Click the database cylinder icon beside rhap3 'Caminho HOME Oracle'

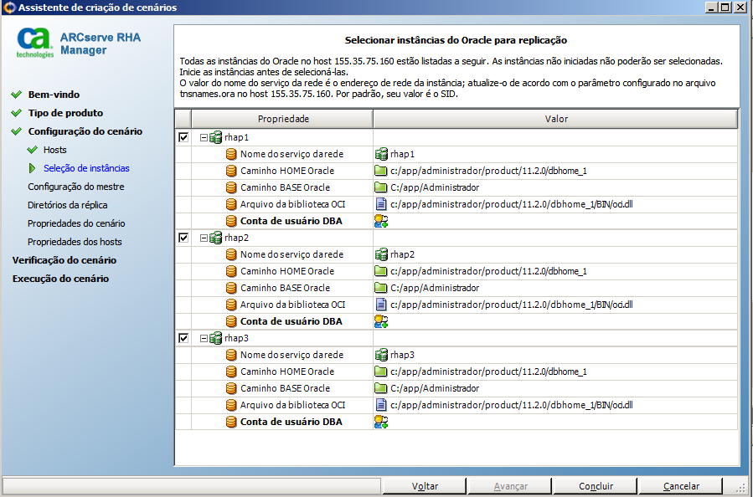(231, 371)
